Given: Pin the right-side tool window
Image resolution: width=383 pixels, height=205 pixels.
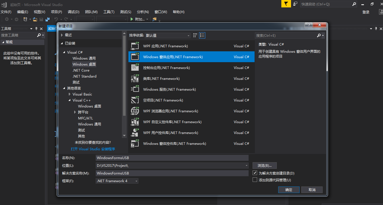Looking at the screenshot, I should click(x=376, y=29).
